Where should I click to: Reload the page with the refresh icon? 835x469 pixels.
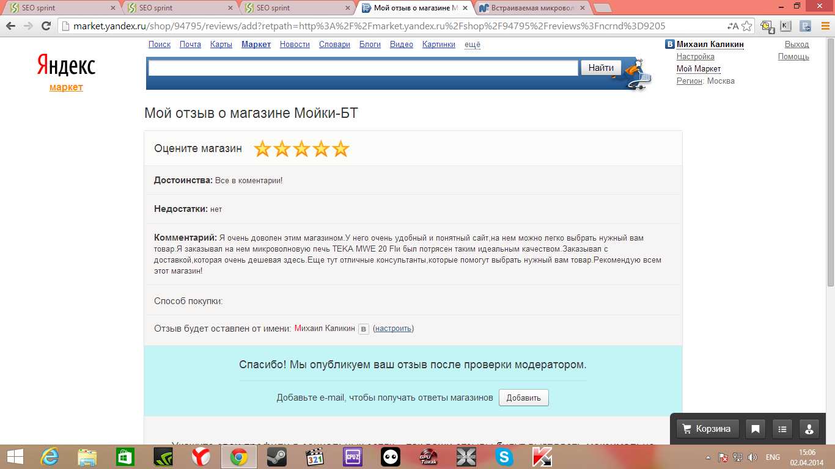[46, 26]
